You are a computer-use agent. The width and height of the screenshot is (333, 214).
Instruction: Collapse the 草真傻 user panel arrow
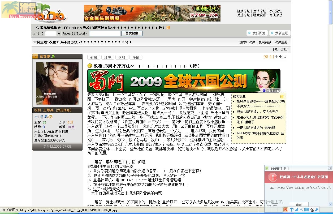(x=35, y=56)
